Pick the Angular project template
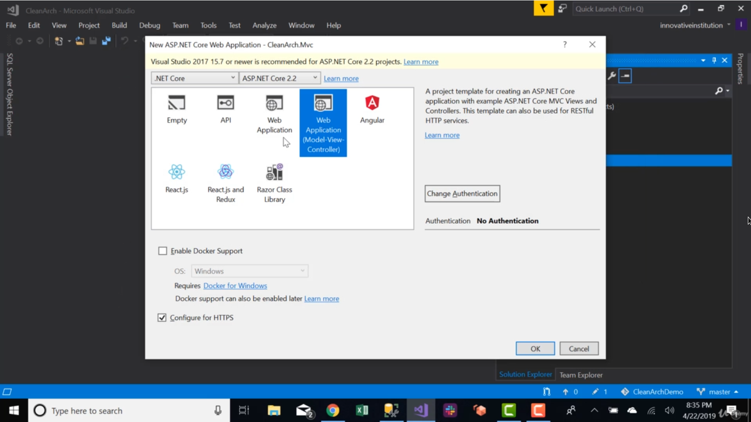This screenshot has width=751, height=422. [x=372, y=109]
